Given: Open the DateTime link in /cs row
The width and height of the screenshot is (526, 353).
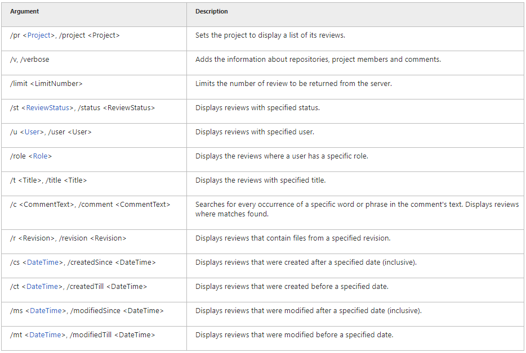Looking at the screenshot, I should [x=43, y=263].
